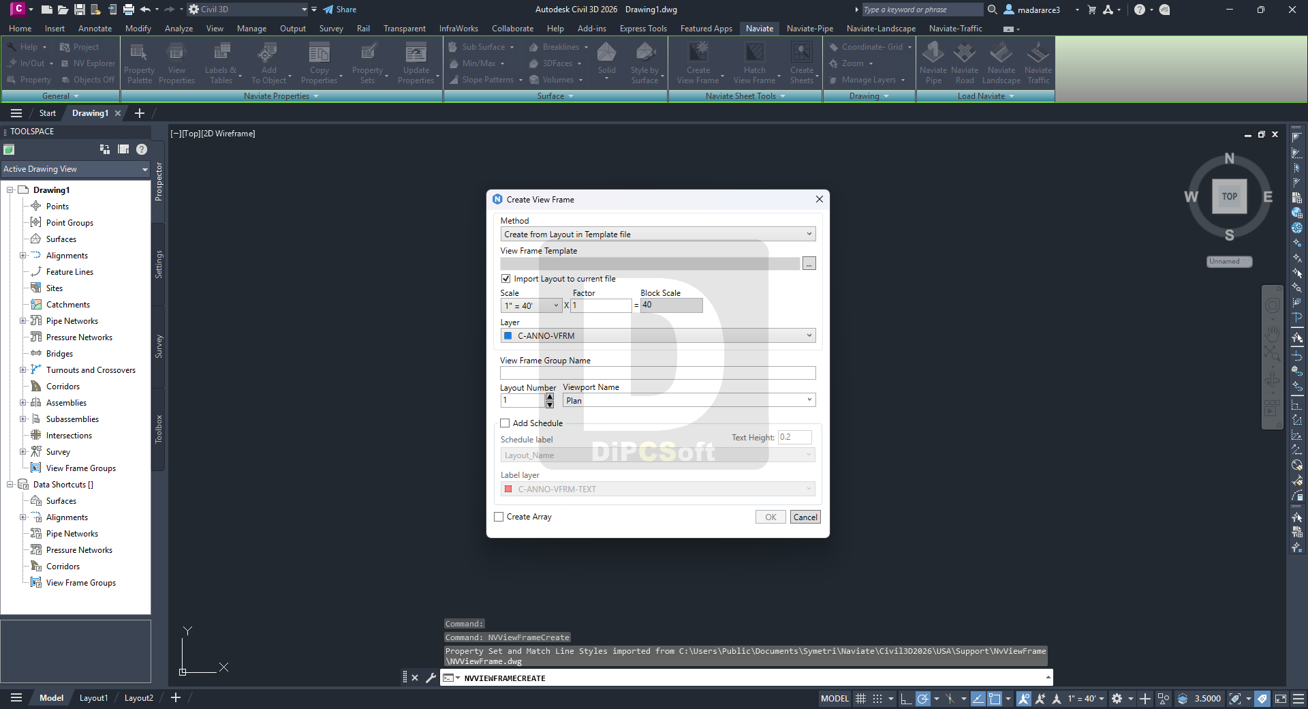
Task: Open the Naviate-Pipe ribbon tab
Action: click(x=810, y=29)
